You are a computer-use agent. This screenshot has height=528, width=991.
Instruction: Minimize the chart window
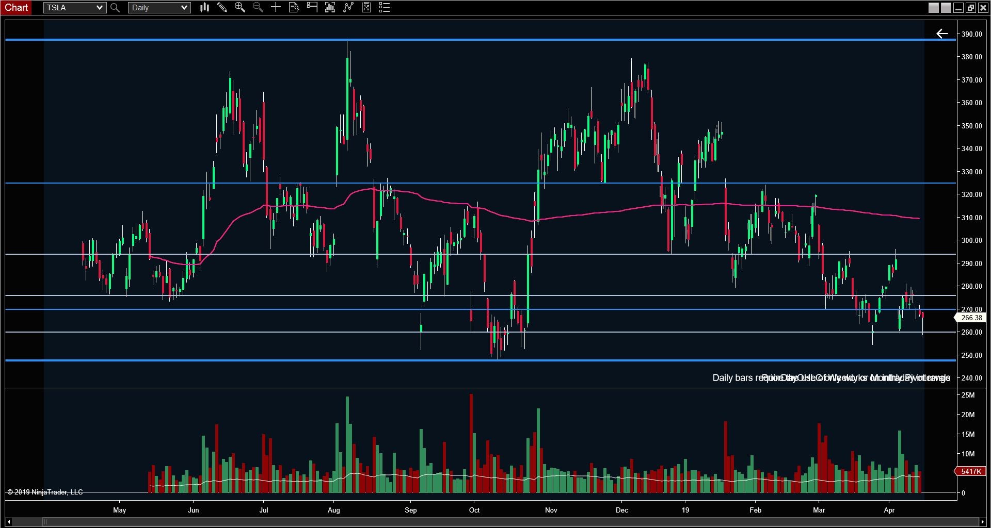(x=958, y=8)
